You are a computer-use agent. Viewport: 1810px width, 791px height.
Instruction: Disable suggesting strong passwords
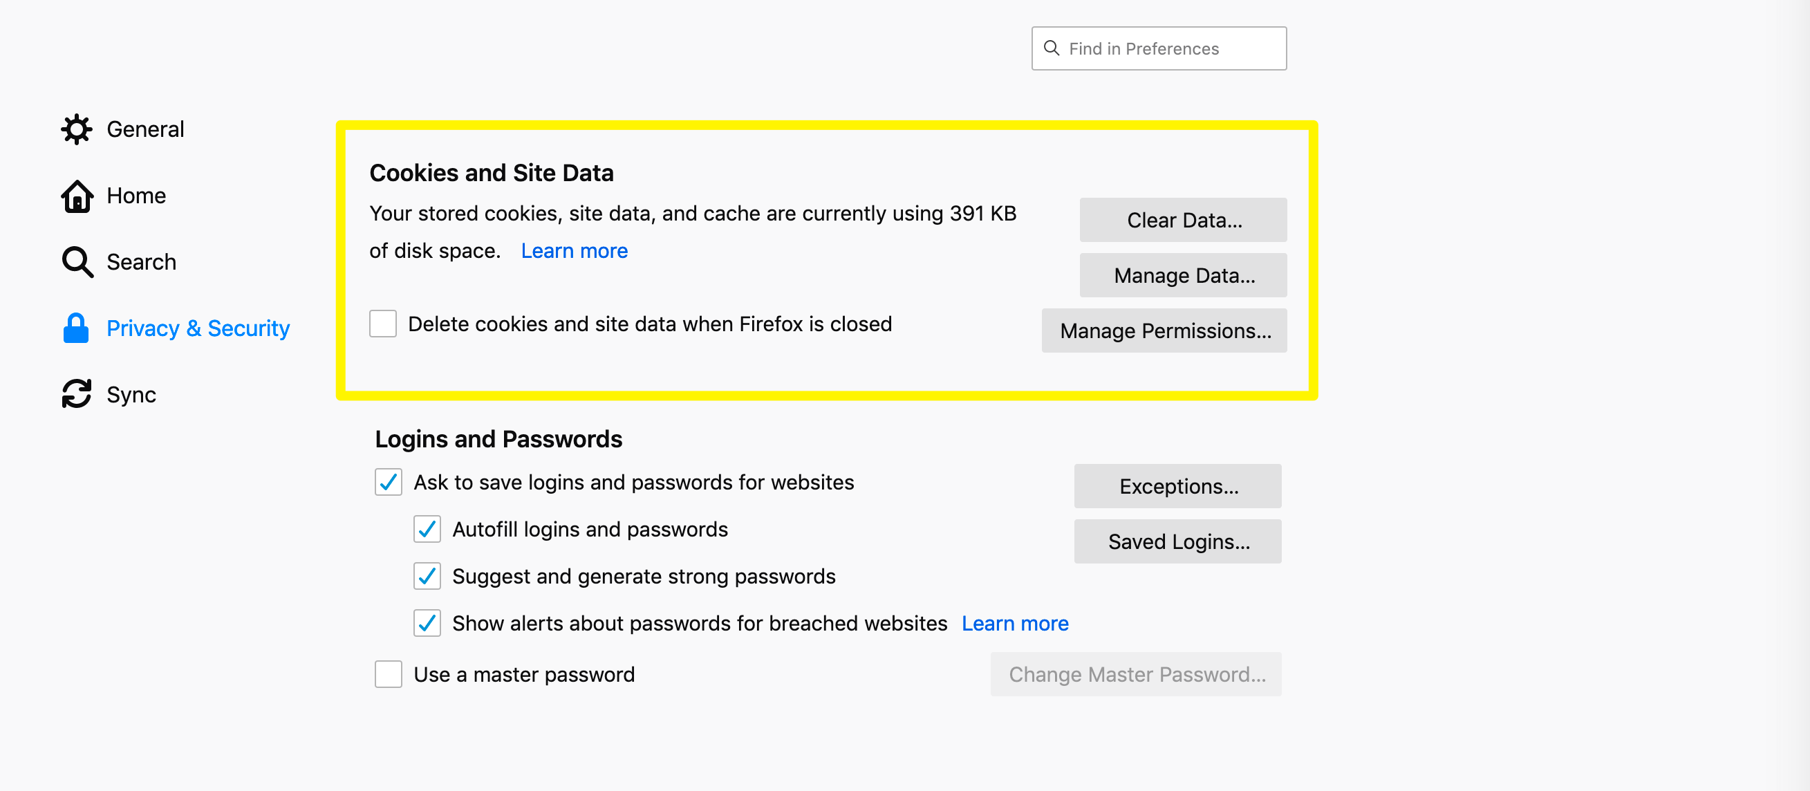click(427, 576)
